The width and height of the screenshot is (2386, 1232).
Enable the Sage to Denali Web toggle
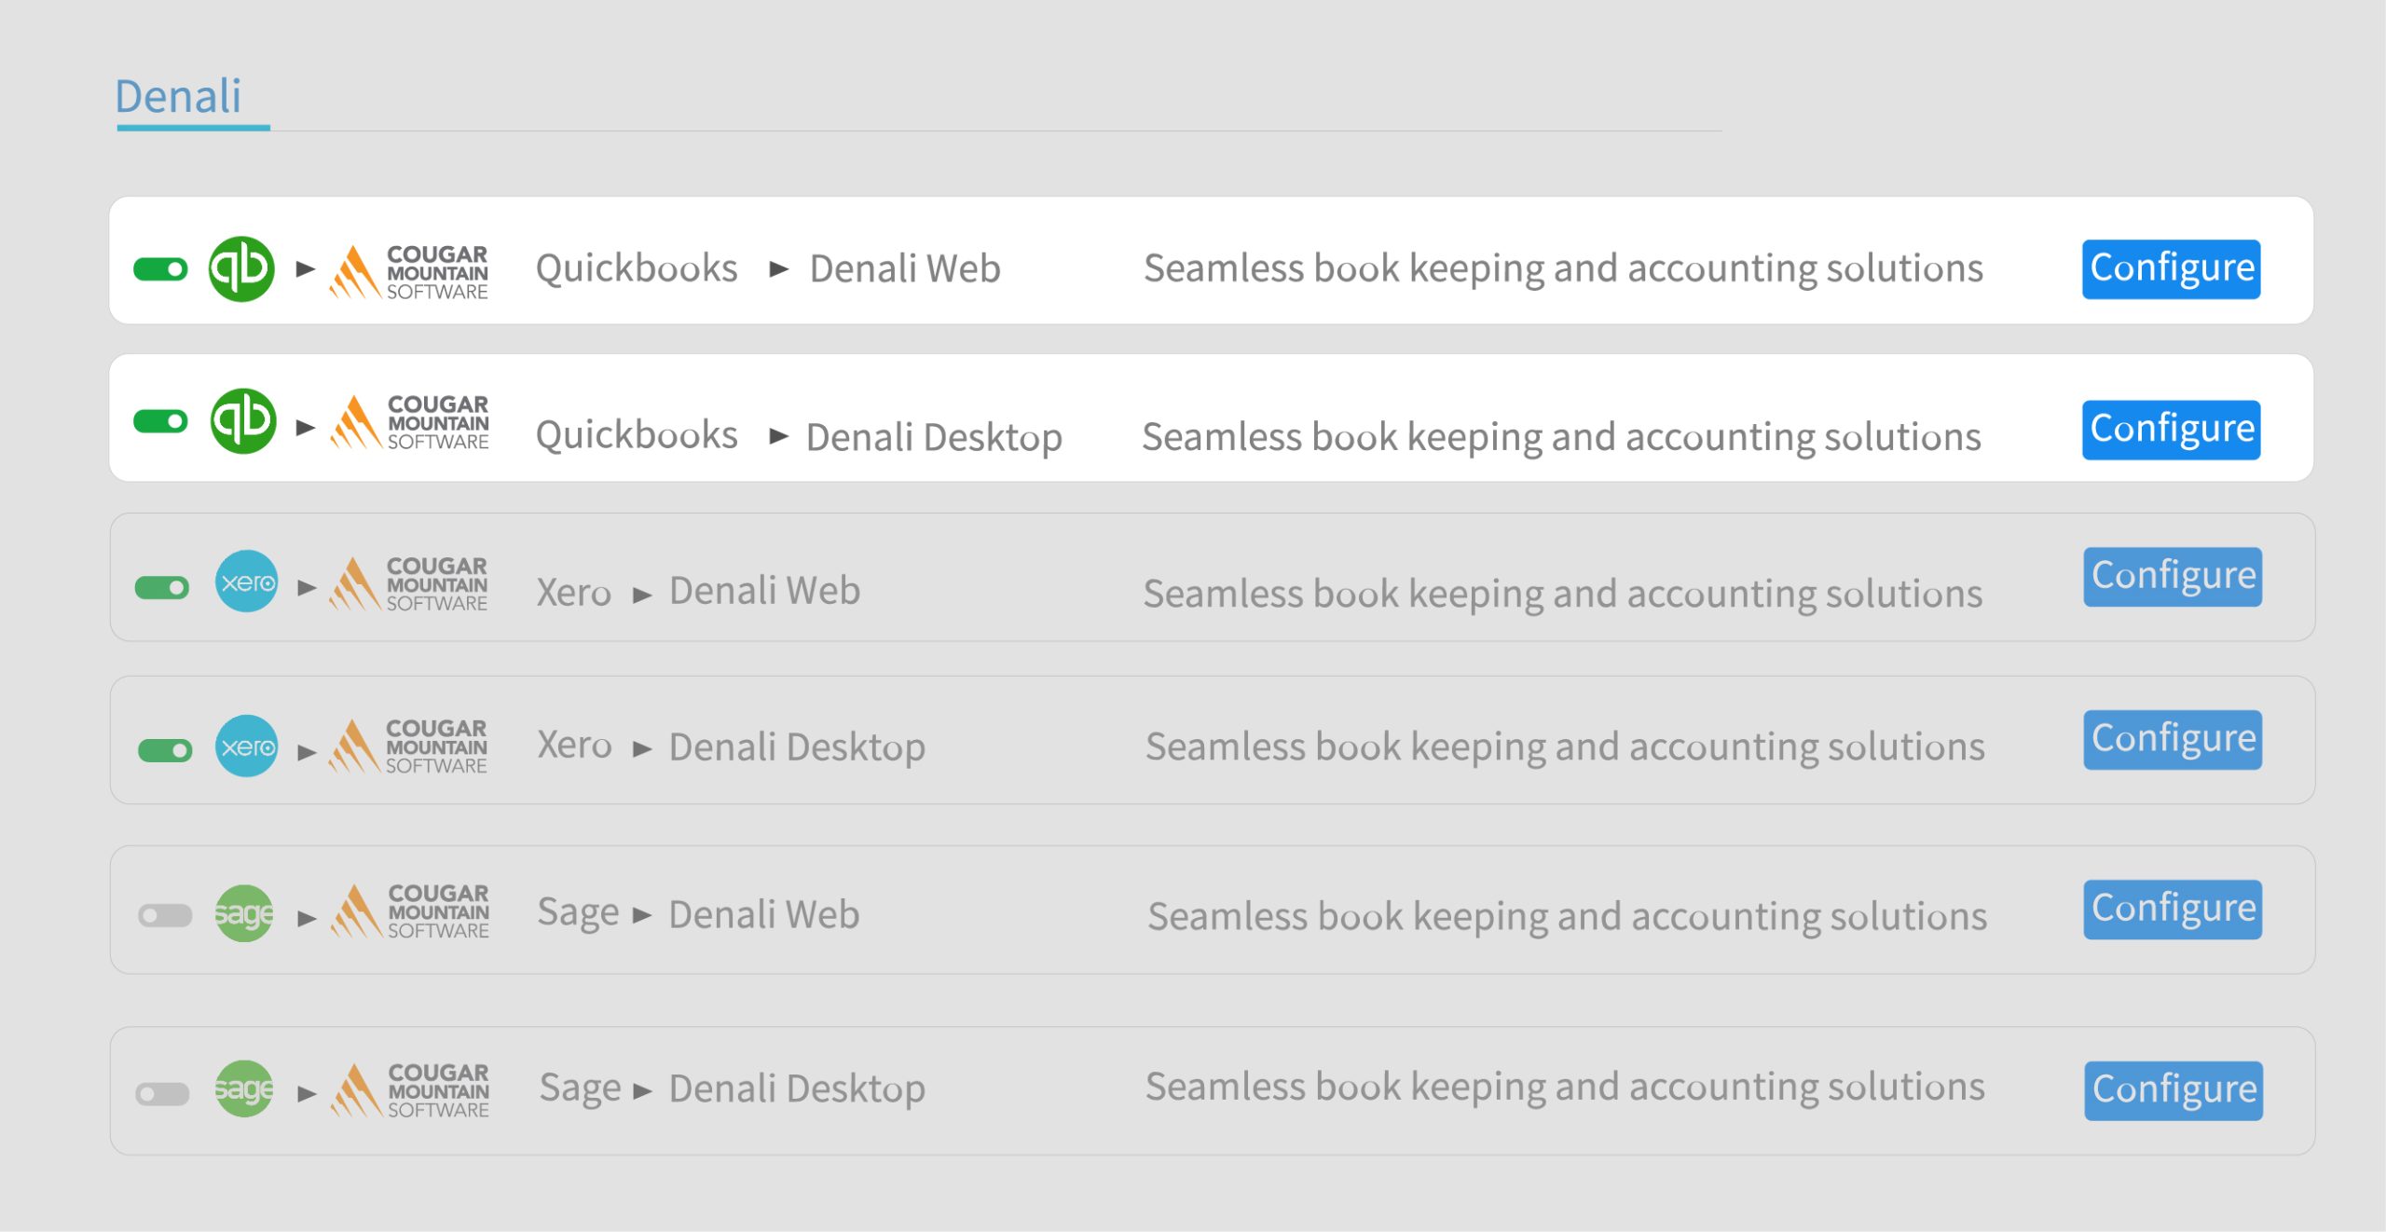165,916
